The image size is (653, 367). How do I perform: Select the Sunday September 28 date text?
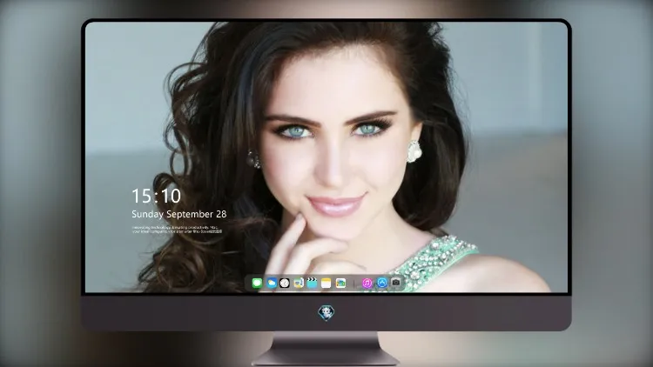tap(179, 214)
